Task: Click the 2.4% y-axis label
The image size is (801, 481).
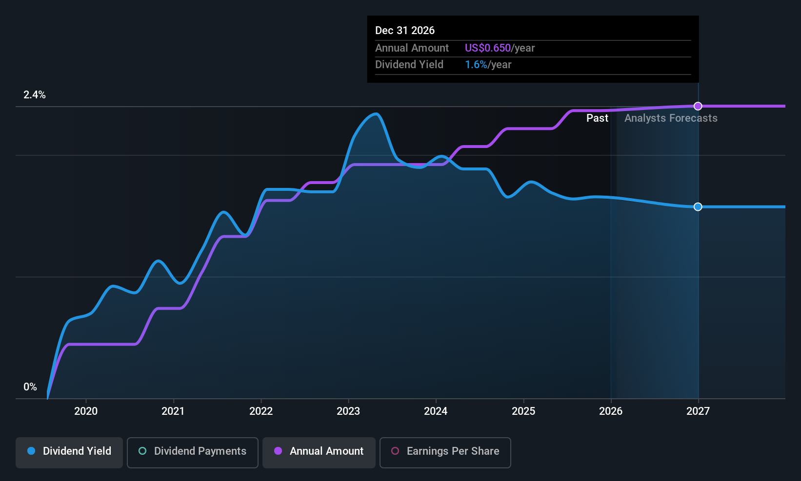Action: (35, 95)
